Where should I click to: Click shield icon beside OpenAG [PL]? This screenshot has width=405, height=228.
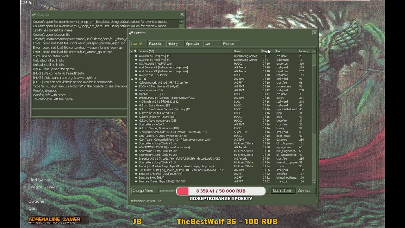click(x=136, y=94)
